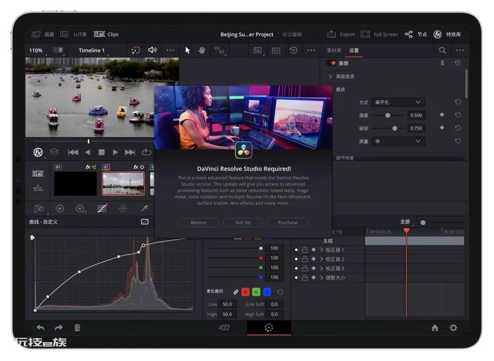Stop playback
494x361 pixels.
pos(102,152)
